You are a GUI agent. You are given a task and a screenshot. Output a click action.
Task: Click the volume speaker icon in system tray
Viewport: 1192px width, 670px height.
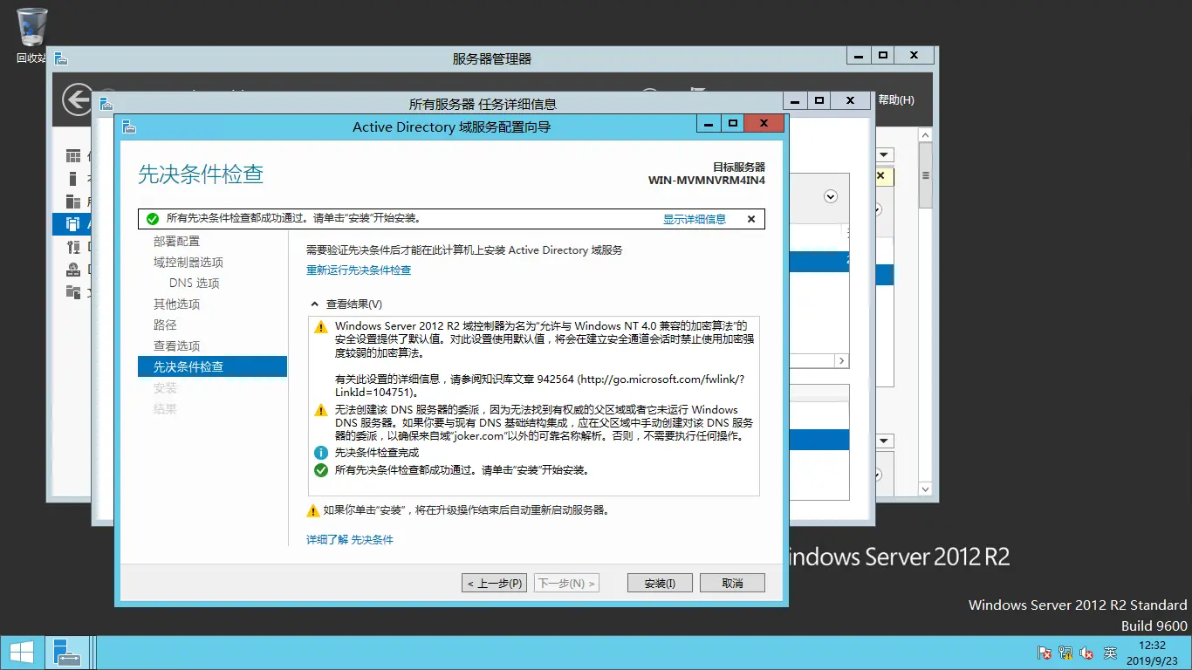[1087, 653]
